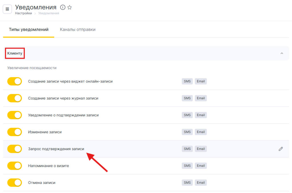Click the Клиенту section header label

[15, 53]
